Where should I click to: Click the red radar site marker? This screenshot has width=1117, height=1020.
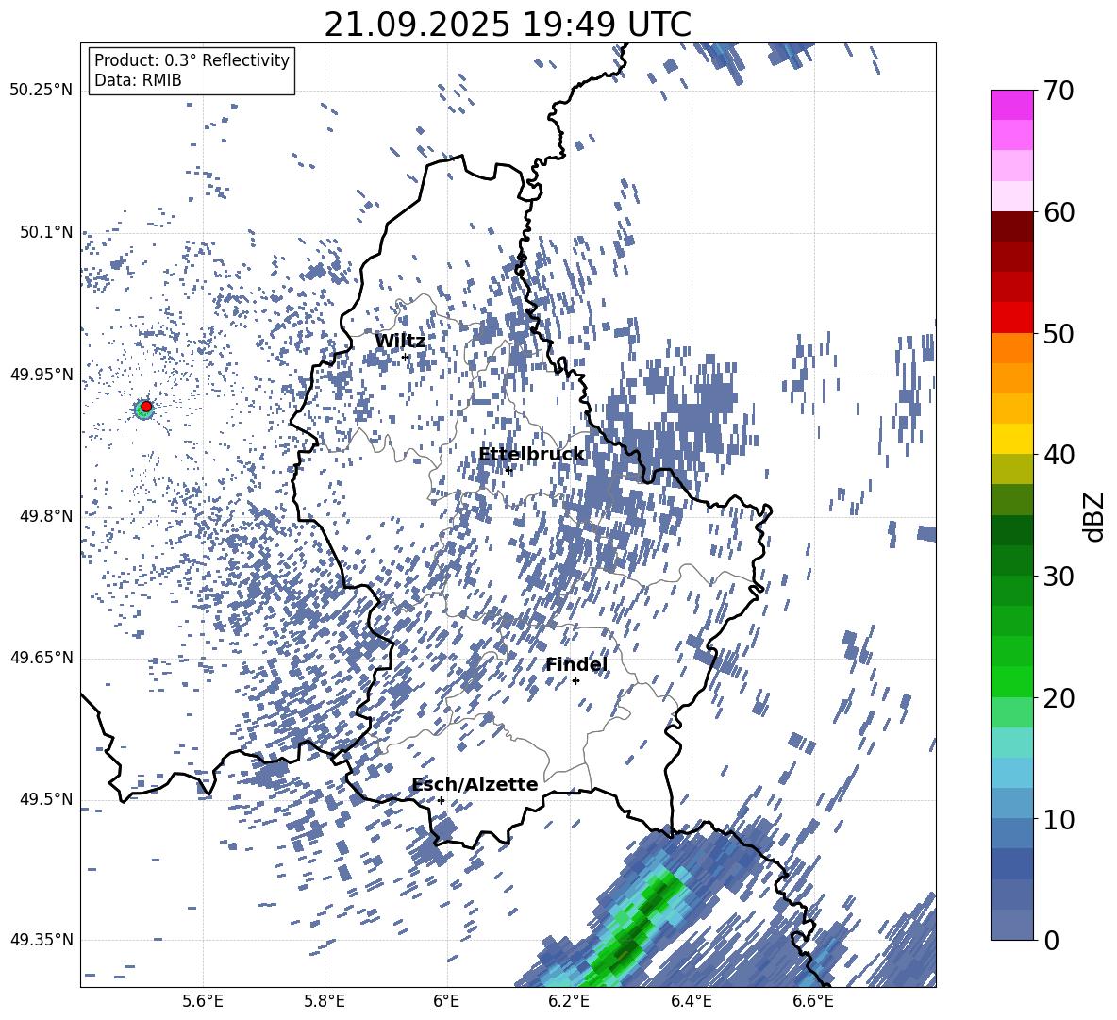[x=146, y=407]
